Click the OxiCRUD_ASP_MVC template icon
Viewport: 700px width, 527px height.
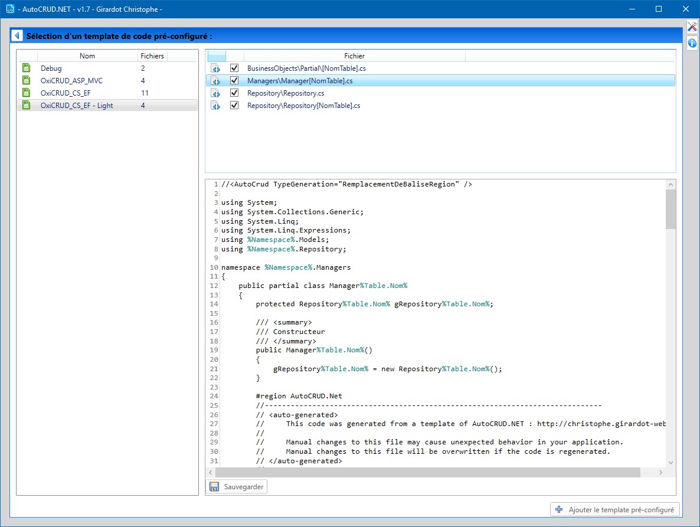[x=27, y=80]
